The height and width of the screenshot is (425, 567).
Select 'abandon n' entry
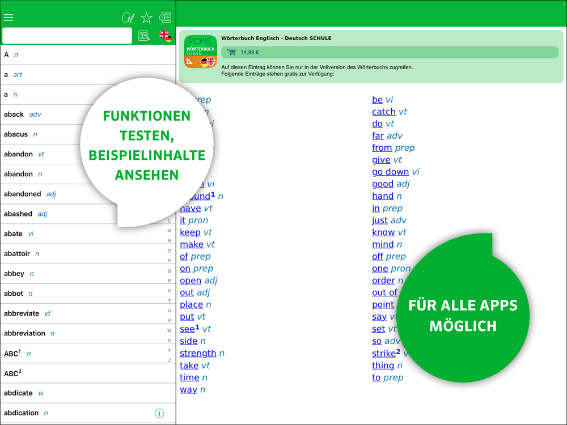41,174
